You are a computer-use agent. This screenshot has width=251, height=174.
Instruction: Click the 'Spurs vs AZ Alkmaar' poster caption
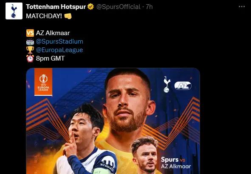pos(176,163)
